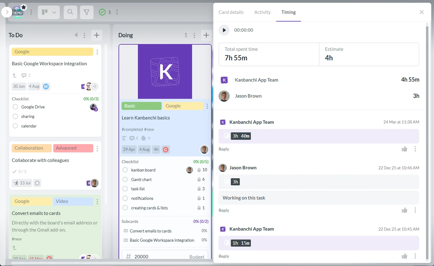The width and height of the screenshot is (434, 266).
Task: Open options for the 3h 40m entry
Action: pos(415,149)
